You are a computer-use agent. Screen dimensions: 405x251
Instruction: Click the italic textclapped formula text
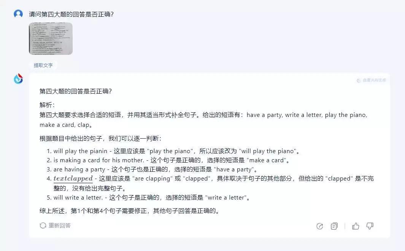pos(73,179)
